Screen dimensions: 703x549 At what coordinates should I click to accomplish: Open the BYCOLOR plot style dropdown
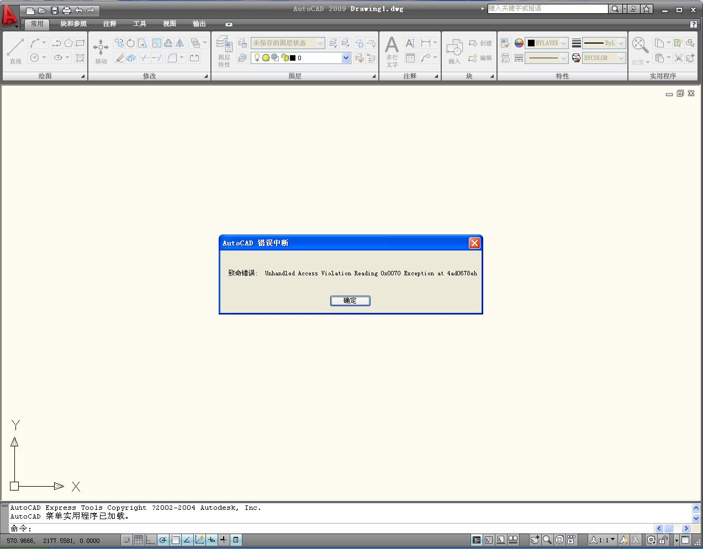[x=604, y=58]
